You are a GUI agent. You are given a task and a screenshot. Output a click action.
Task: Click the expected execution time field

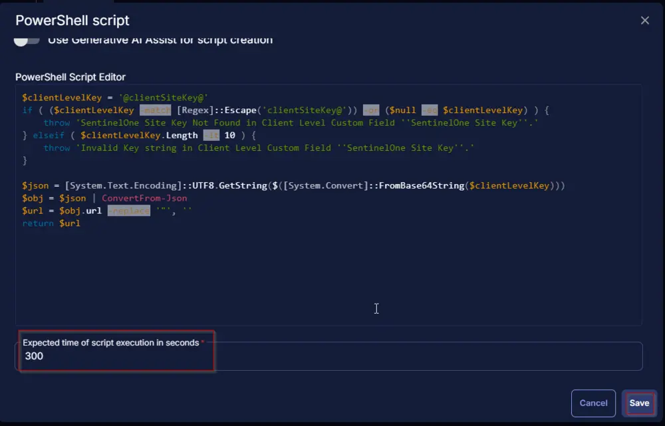pos(329,356)
